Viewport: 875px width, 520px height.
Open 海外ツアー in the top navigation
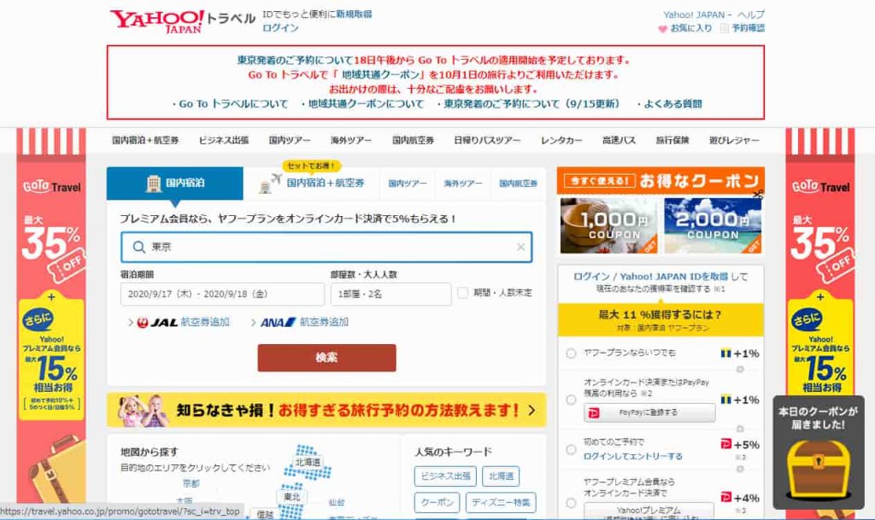pos(351,140)
